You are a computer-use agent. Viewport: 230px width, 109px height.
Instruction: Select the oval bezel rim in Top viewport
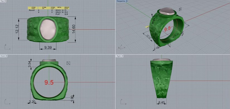point(39,29)
